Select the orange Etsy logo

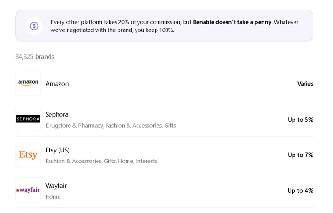click(x=28, y=155)
